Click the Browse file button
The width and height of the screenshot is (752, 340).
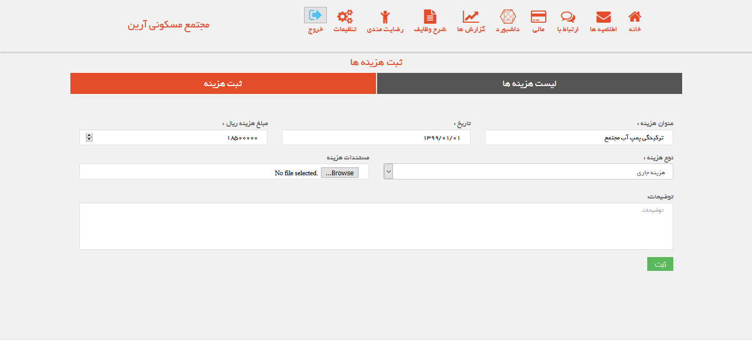click(x=340, y=173)
